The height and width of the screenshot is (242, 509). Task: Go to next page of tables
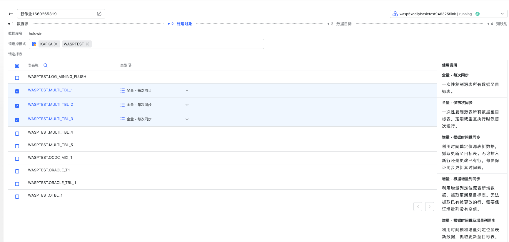430,207
